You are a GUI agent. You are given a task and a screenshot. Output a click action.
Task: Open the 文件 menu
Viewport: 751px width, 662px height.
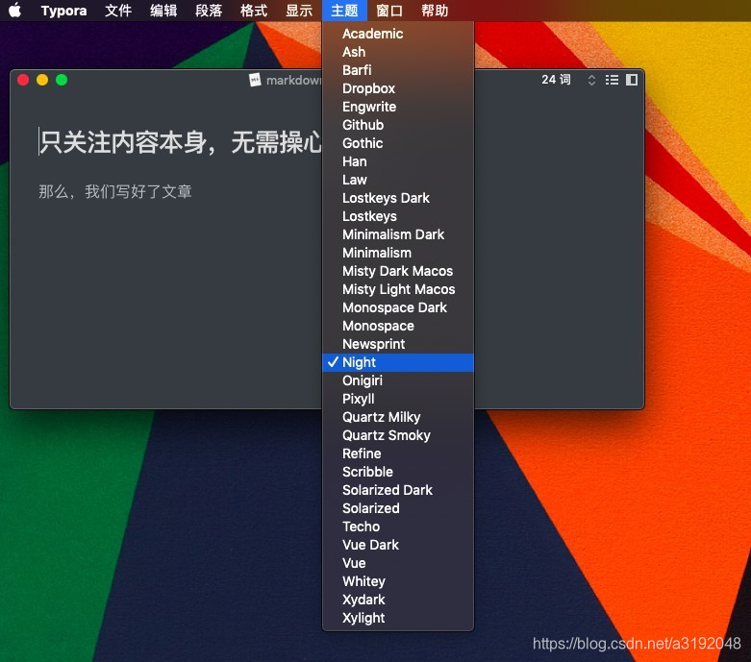pos(118,11)
